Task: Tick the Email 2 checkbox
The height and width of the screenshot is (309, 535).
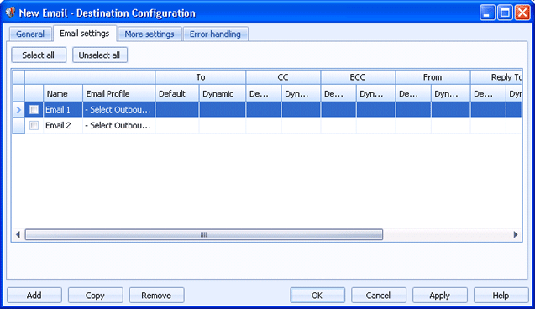Action: (34, 125)
